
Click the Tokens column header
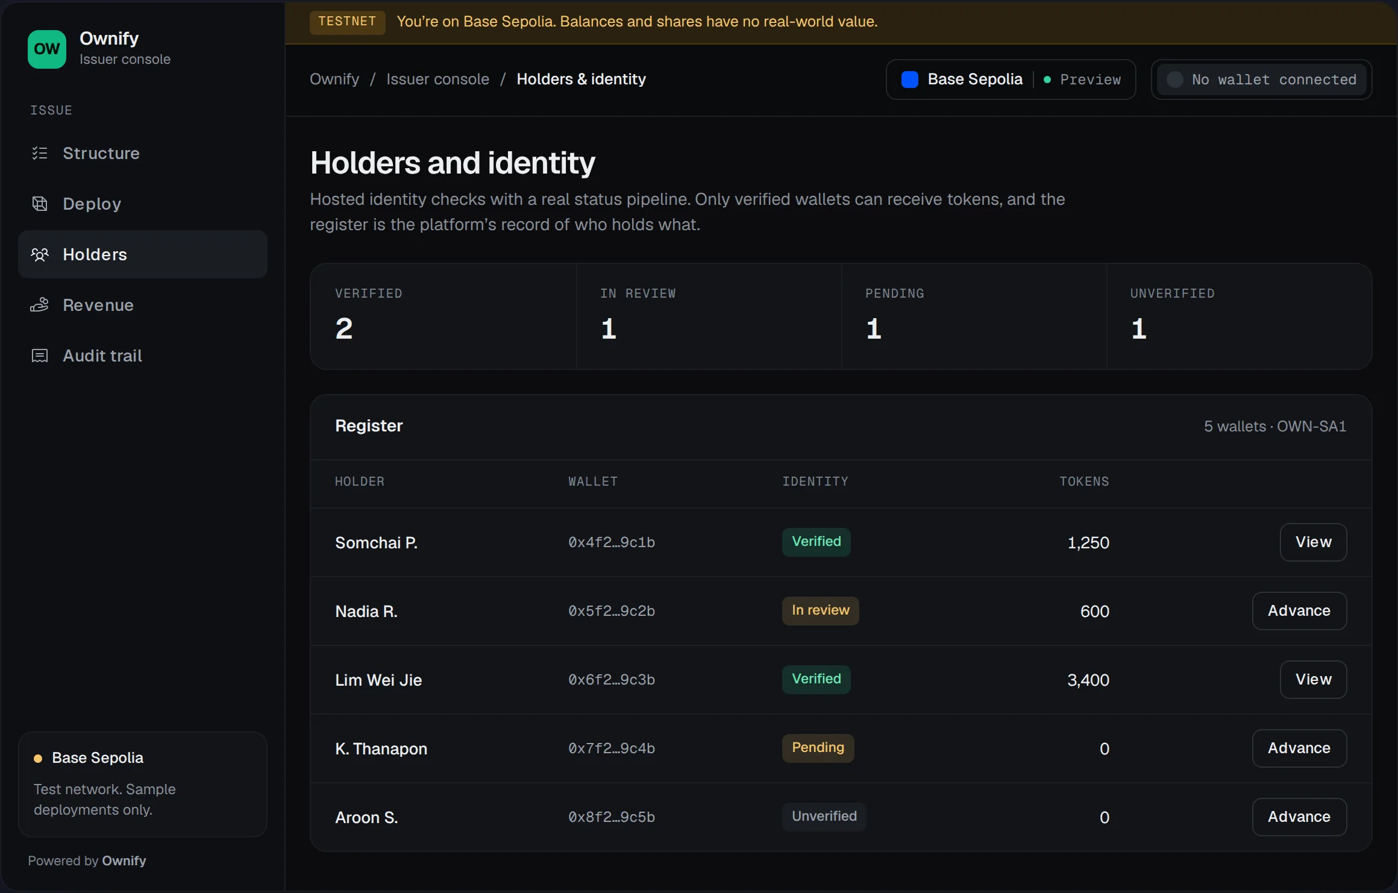click(x=1084, y=481)
